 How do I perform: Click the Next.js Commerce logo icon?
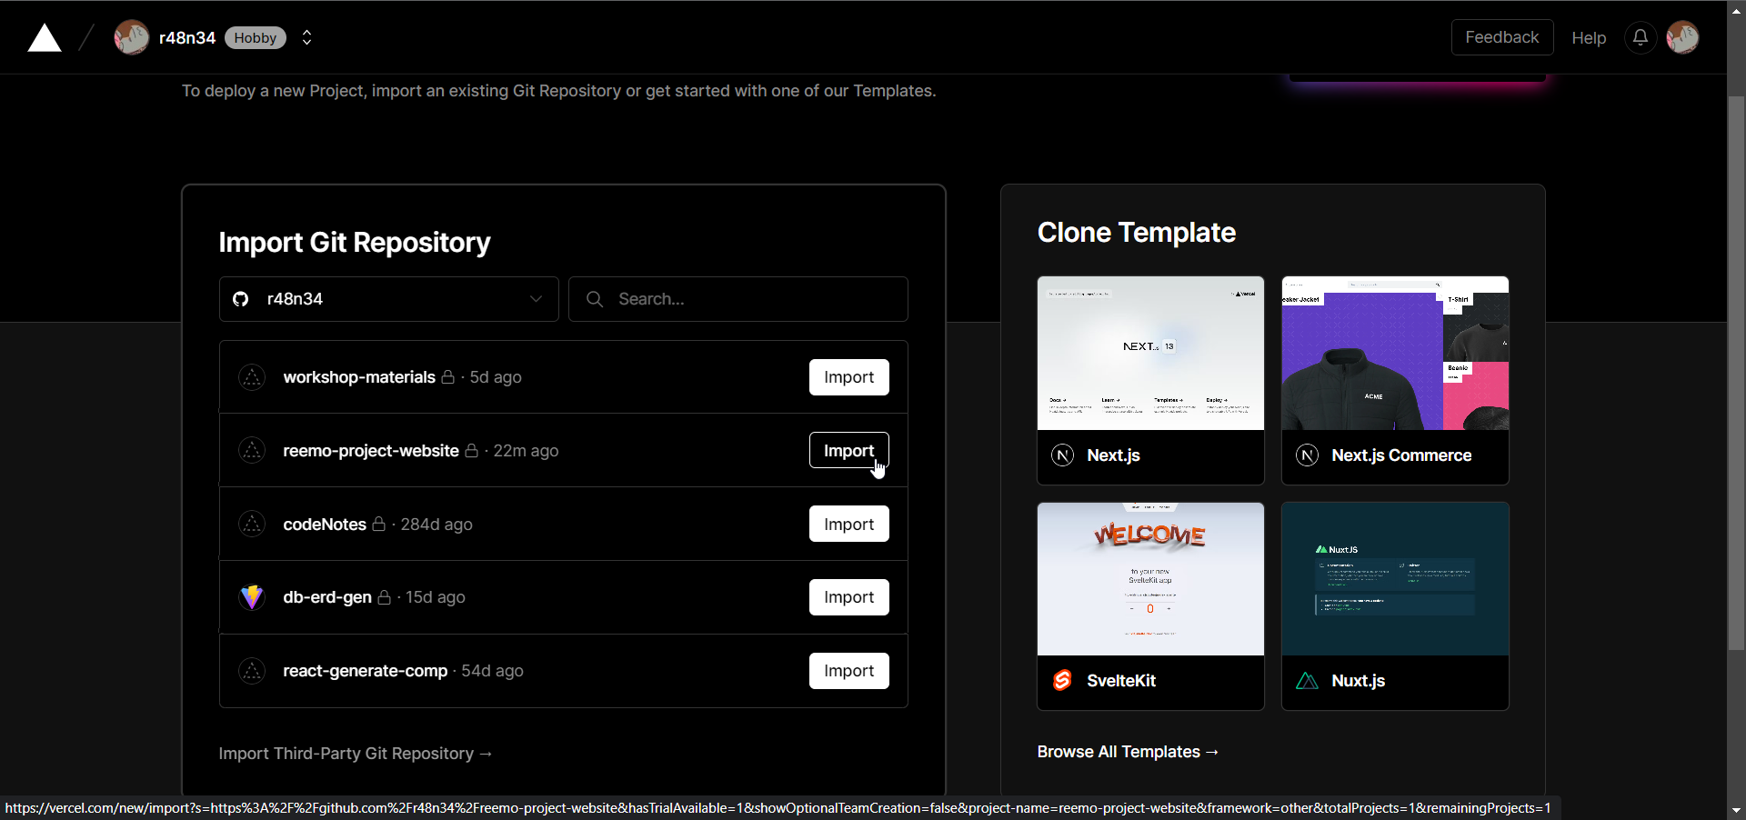click(1307, 455)
